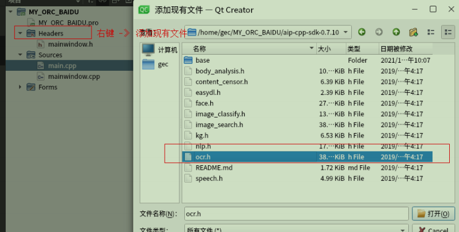Viewport: 459px width, 232px height.
Task: Select Headers folder in project tree
Action: click(x=51, y=33)
